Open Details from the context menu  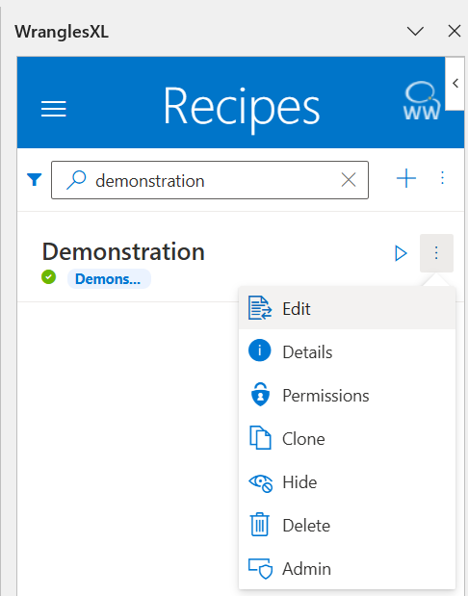tap(347, 351)
